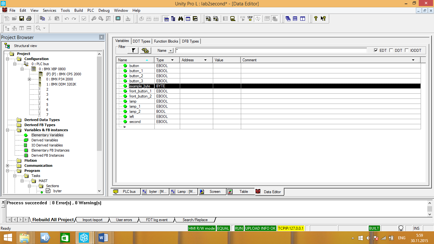Image resolution: width=434 pixels, height=244 pixels.
Task: Open the Type column dropdown arrow
Action: pyautogui.click(x=173, y=60)
